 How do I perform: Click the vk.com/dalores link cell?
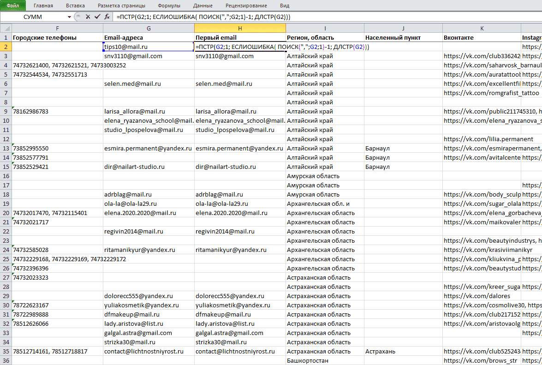point(482,296)
